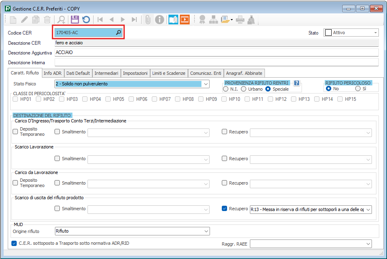
Task: Click the Descrizione Interna text field
Action: (219, 63)
